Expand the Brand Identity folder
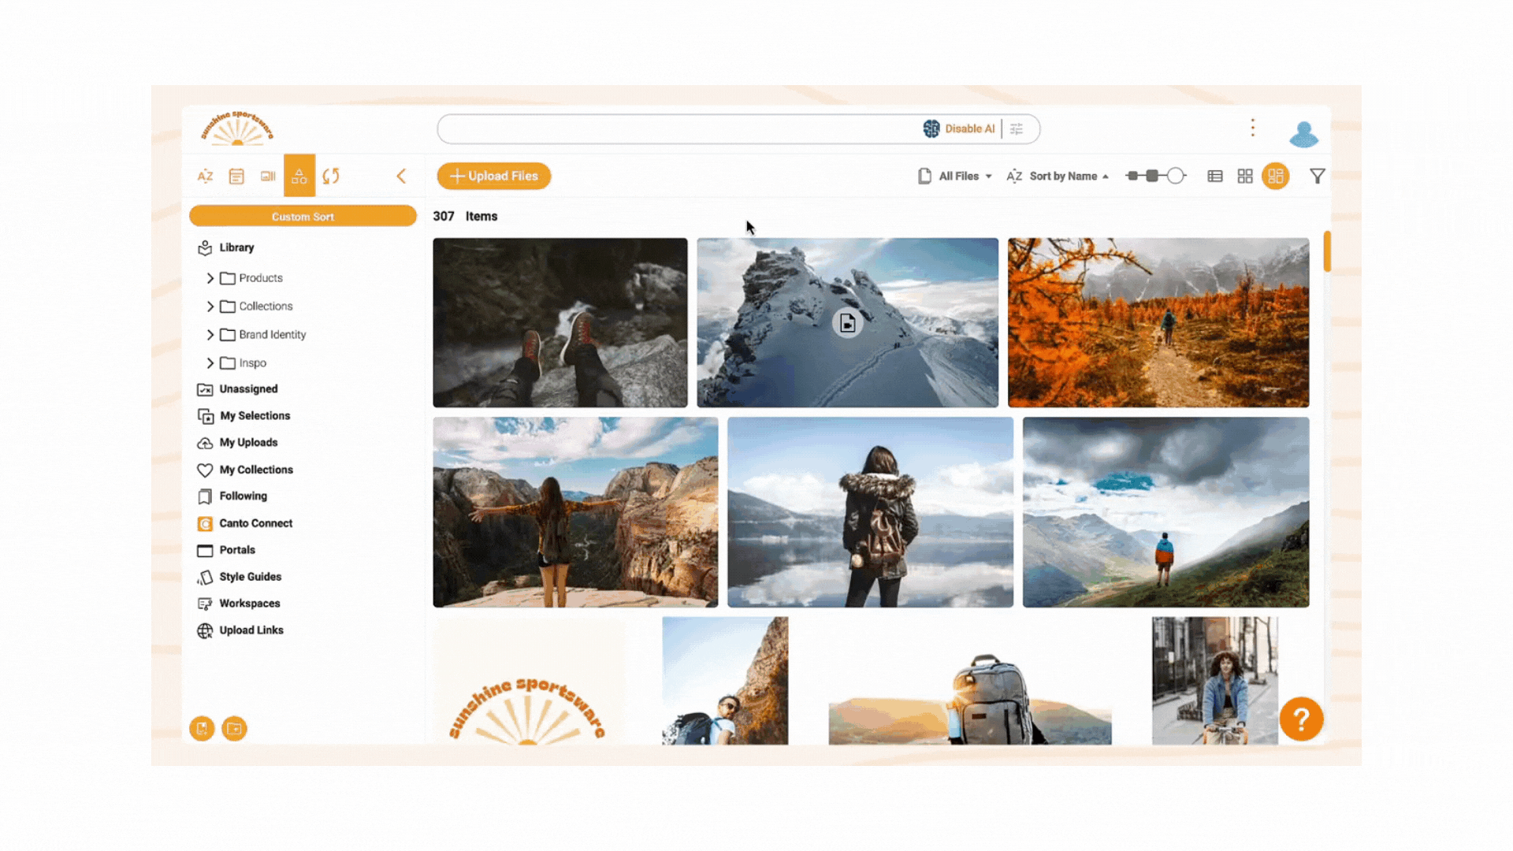Viewport: 1513px width, 851px height. tap(210, 335)
